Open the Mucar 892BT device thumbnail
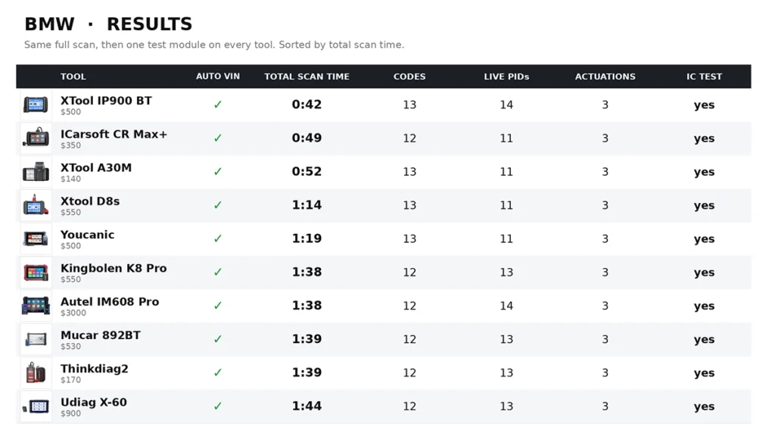 pos(36,339)
